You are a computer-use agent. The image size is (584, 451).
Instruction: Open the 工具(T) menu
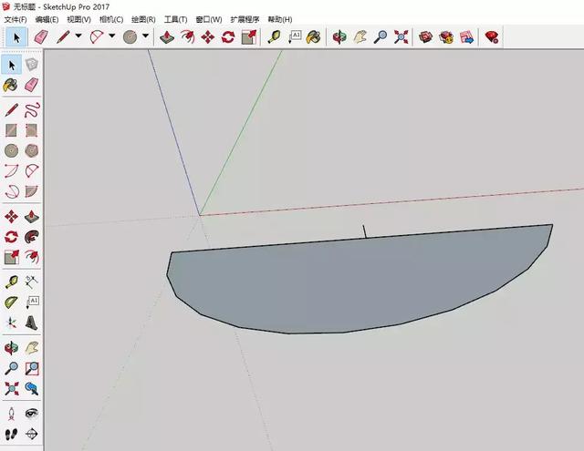coord(176,19)
